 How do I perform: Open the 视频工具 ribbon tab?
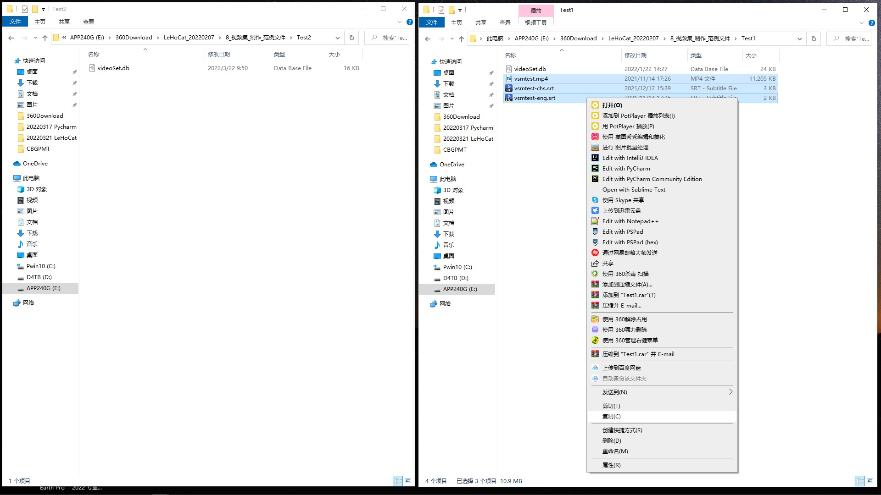[535, 22]
